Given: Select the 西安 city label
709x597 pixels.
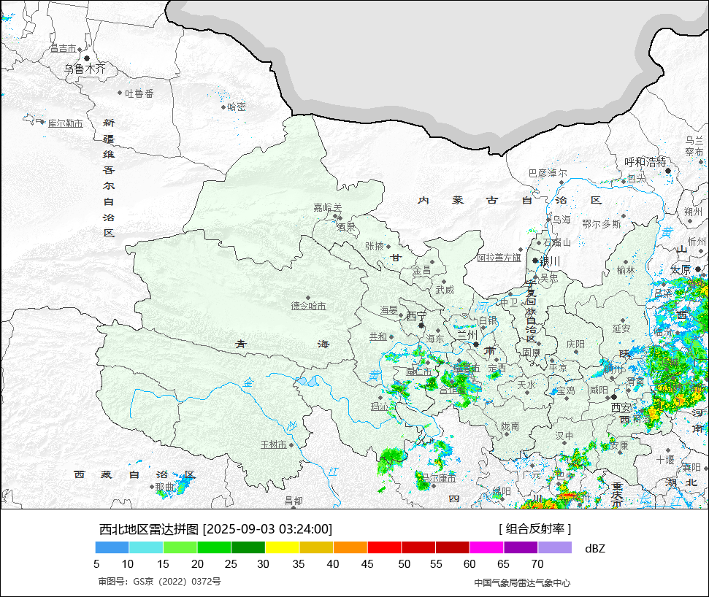Looking at the screenshot, I should click(621, 408).
